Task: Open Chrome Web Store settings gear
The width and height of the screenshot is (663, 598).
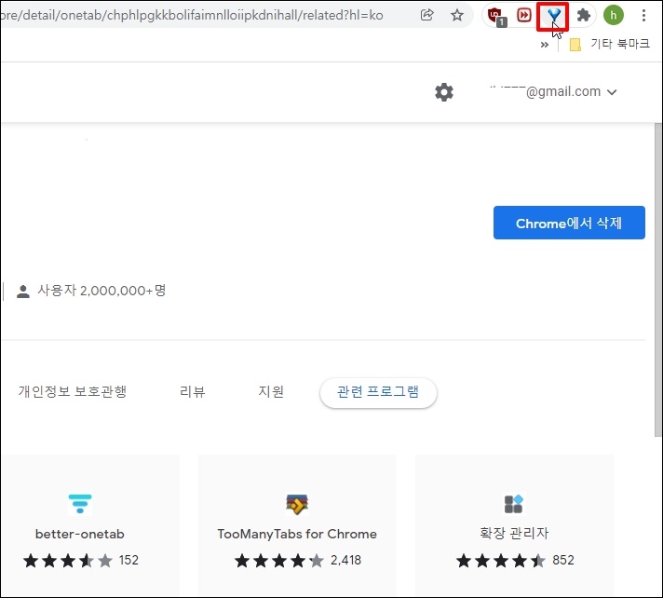Action: (444, 92)
